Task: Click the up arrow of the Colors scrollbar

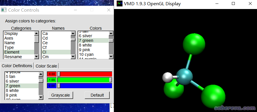Action: coord(111,33)
